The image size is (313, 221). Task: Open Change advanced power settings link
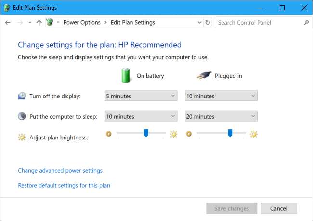point(60,170)
